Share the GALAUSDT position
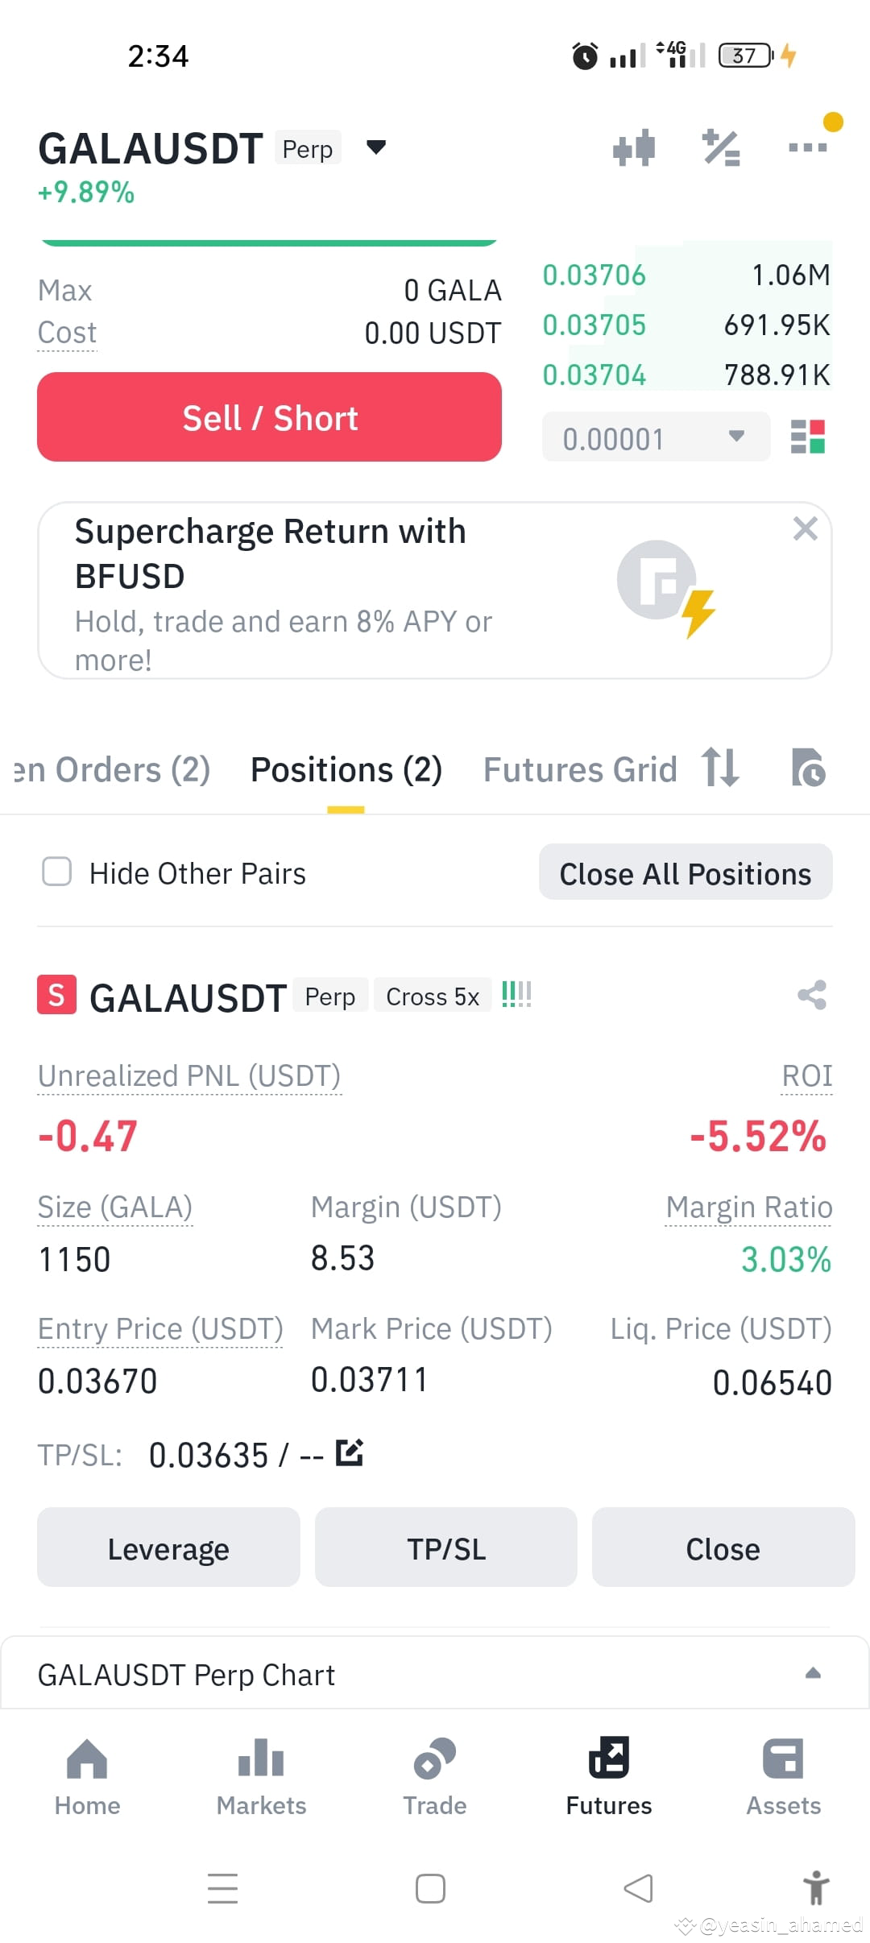The height and width of the screenshot is (1943, 870). 812,996
